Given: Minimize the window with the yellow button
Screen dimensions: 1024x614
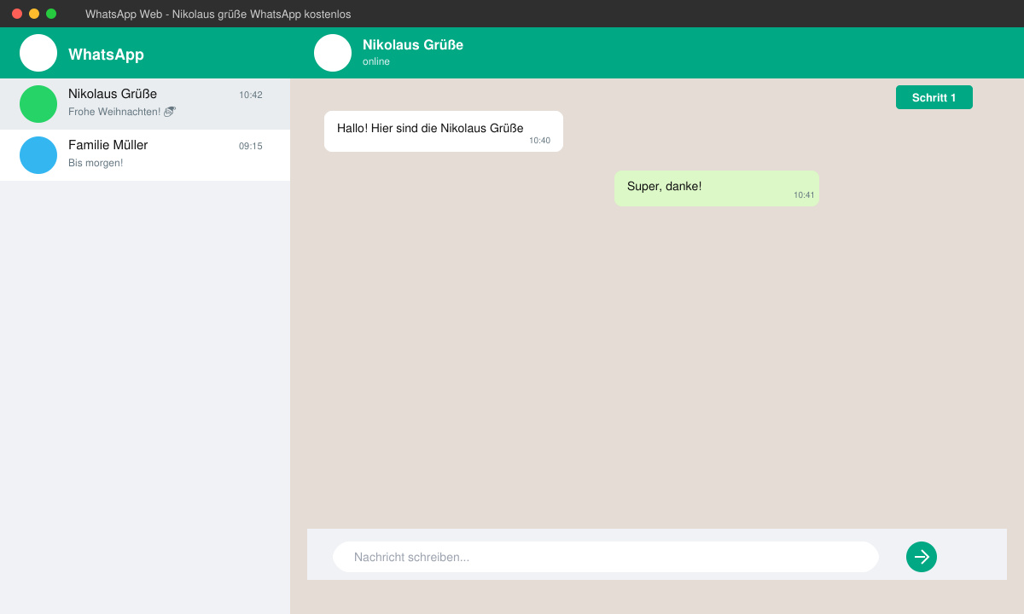Looking at the screenshot, I should pyautogui.click(x=34, y=14).
